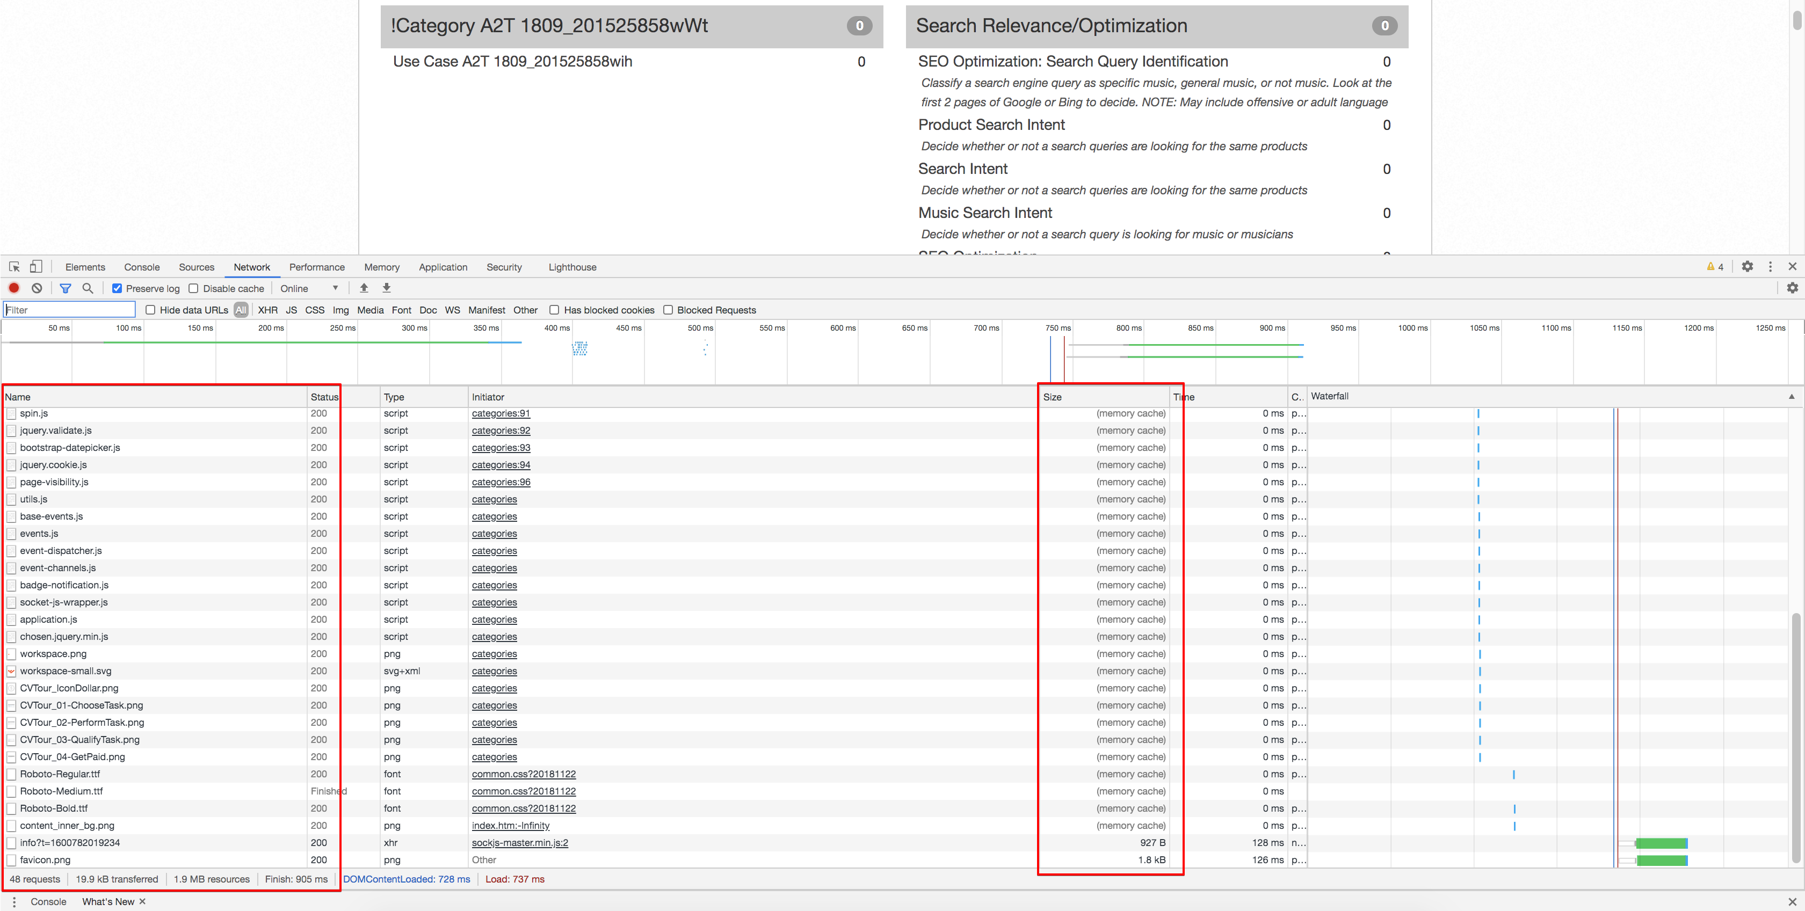1805x911 pixels.
Task: Open the DevTools three-dot menu
Action: (x=1770, y=267)
